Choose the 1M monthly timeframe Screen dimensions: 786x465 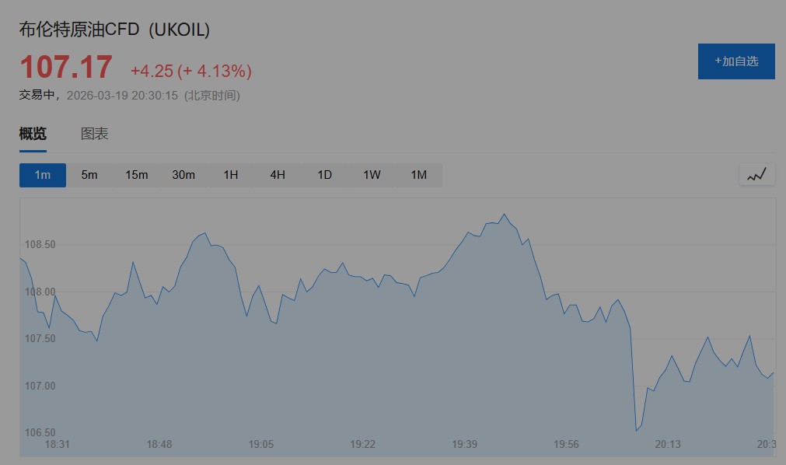click(419, 175)
